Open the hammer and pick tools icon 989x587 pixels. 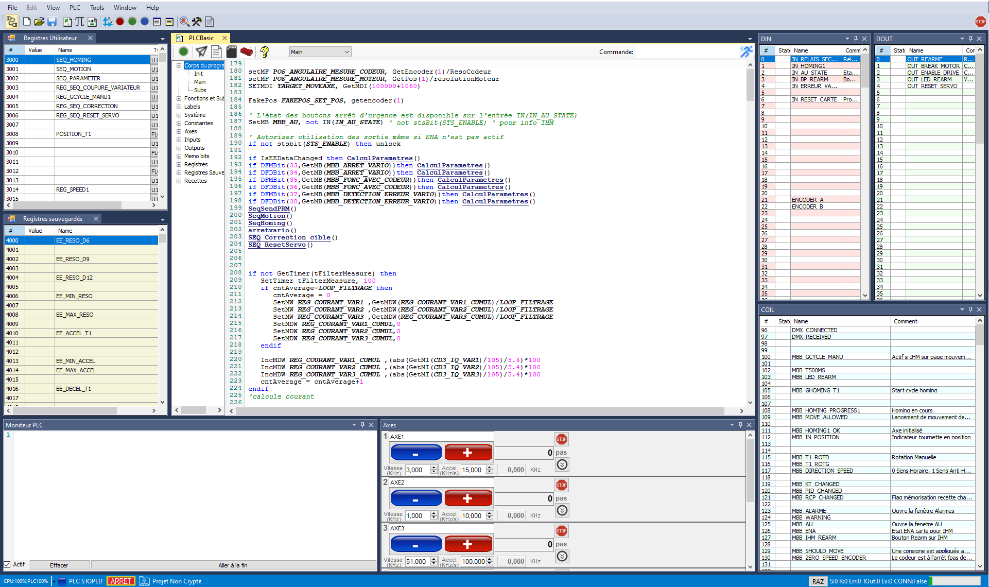point(197,22)
